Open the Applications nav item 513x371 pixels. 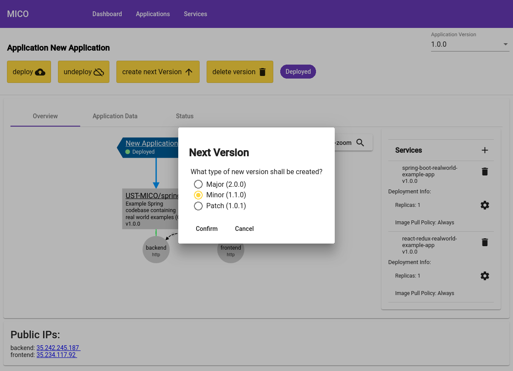tap(153, 14)
